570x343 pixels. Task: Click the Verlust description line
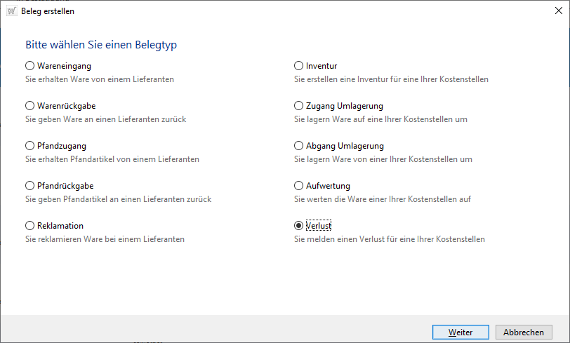(x=389, y=239)
